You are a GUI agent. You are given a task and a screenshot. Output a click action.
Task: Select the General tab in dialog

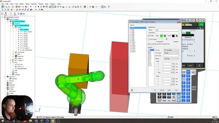132,25
